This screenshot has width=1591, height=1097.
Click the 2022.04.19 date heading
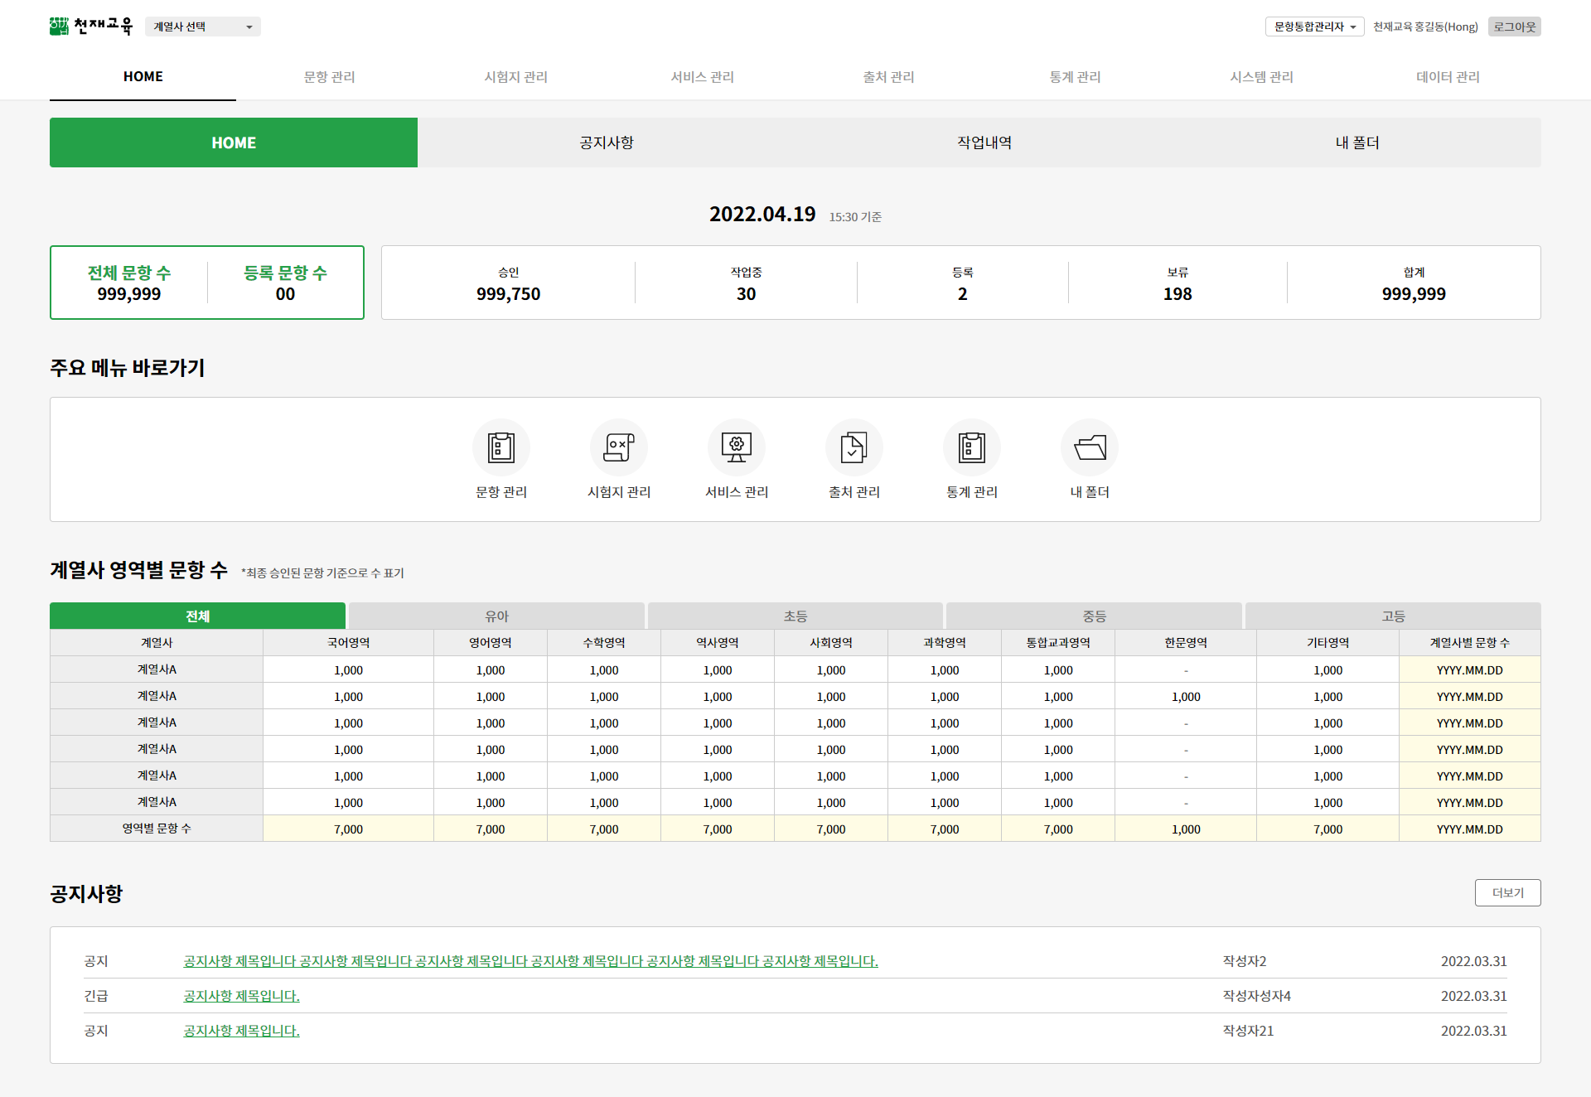click(762, 214)
